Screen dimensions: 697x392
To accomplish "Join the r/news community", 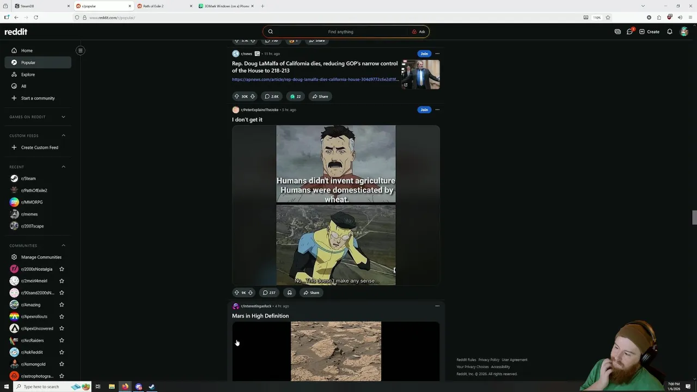I will pos(424,53).
